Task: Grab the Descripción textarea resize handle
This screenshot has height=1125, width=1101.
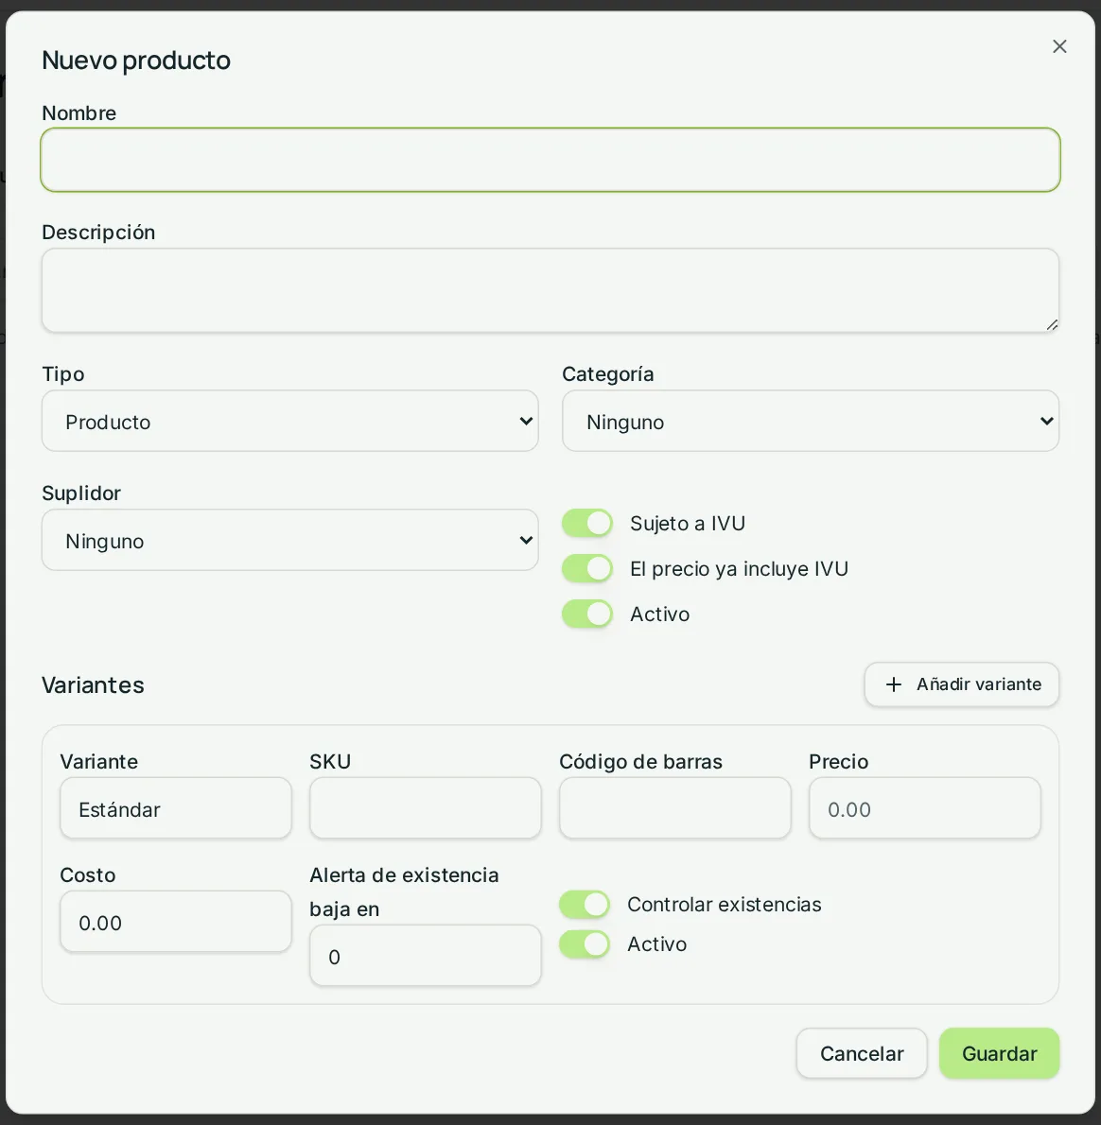Action: [x=1052, y=325]
